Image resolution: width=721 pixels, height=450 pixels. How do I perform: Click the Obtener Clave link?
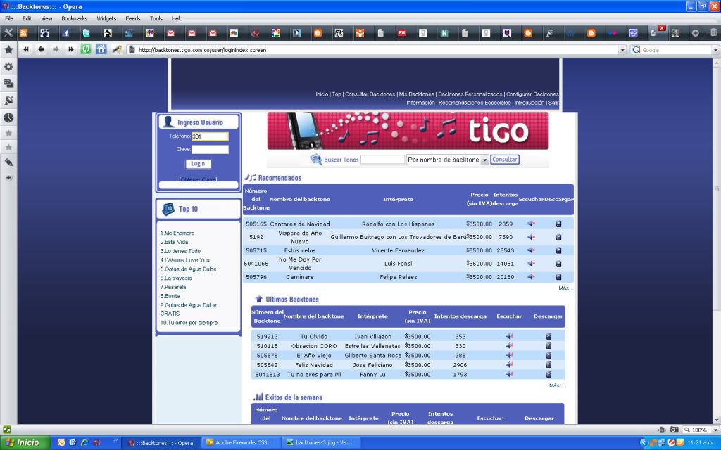pyautogui.click(x=198, y=179)
